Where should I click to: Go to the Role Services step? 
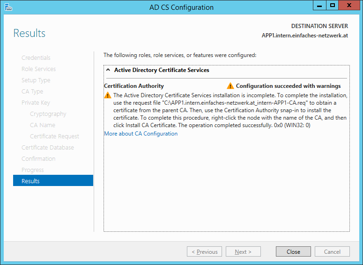click(x=38, y=69)
